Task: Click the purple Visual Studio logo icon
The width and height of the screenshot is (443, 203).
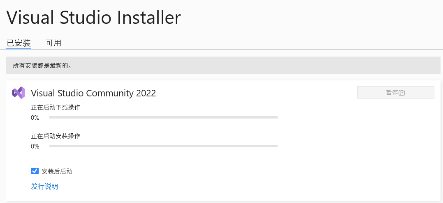Action: tap(19, 93)
